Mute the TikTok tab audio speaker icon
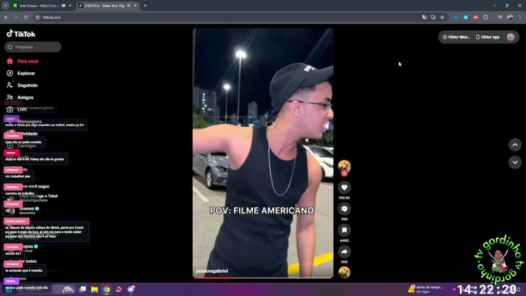Screen dimensions: 526x296 click(129, 6)
